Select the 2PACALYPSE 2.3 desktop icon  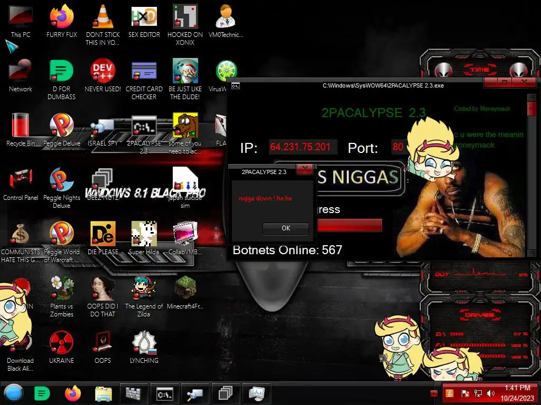[x=144, y=134]
